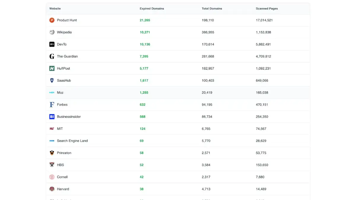This screenshot has width=356, height=200.
Task: Open the Princeton website name
Action: click(64, 153)
